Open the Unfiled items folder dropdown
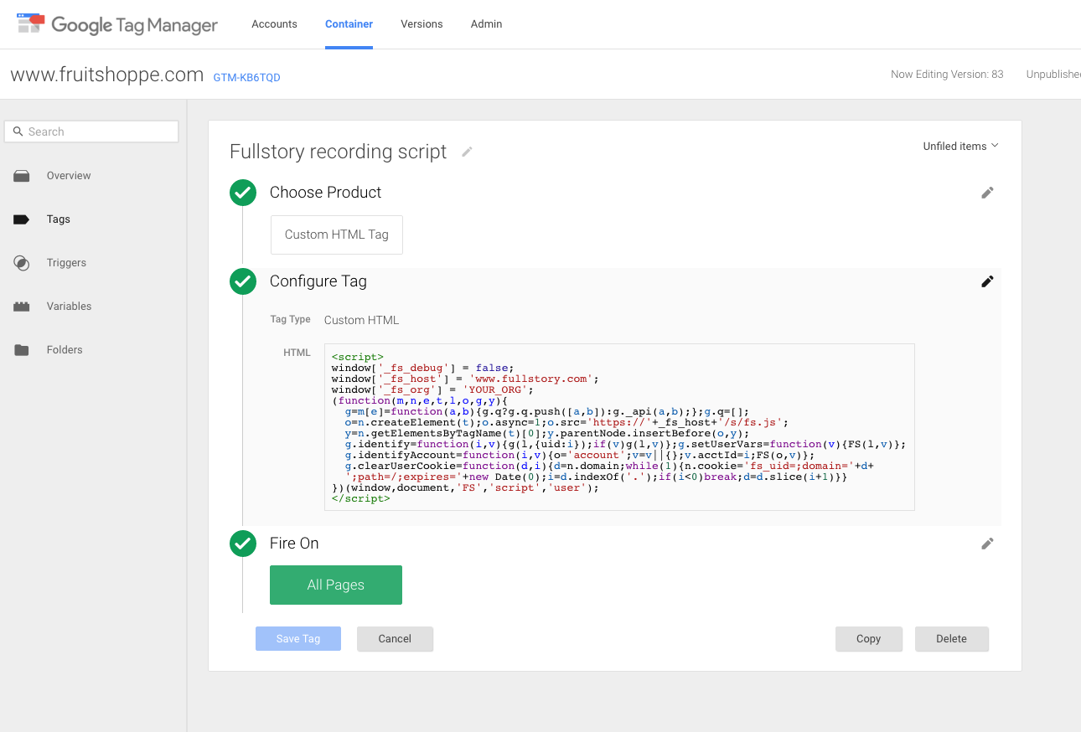Viewport: 1081px width, 732px height. (x=960, y=146)
